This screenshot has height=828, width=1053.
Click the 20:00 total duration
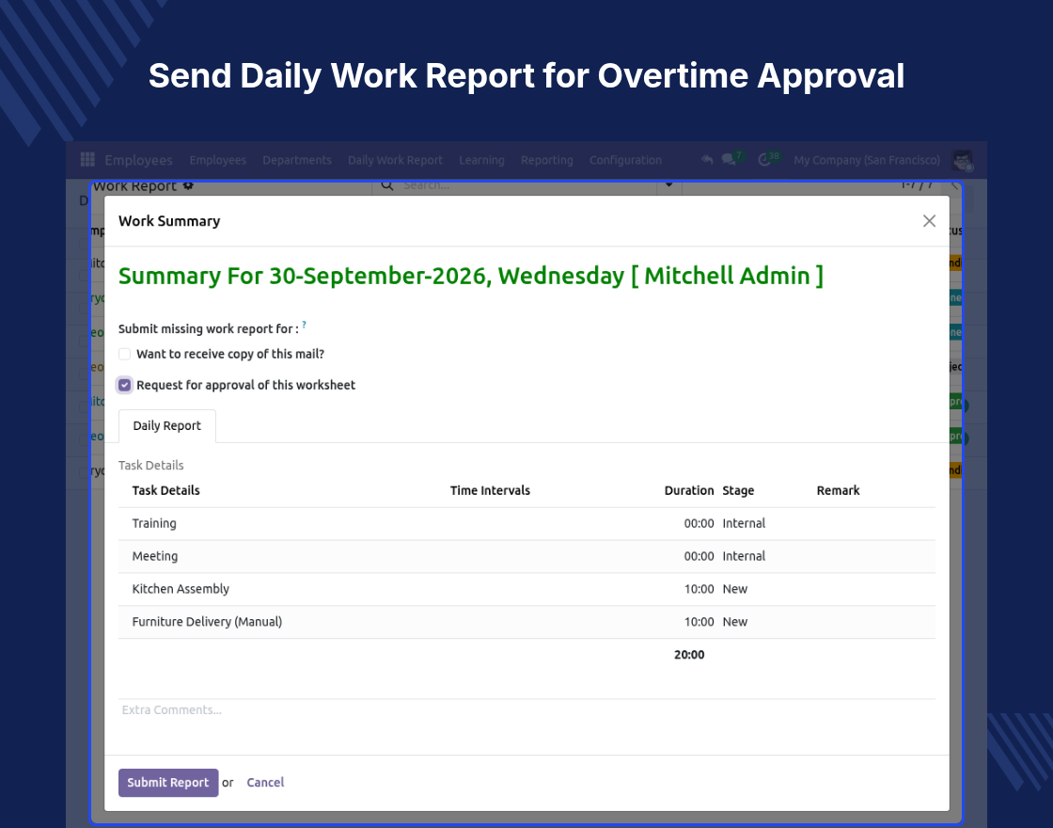(689, 655)
